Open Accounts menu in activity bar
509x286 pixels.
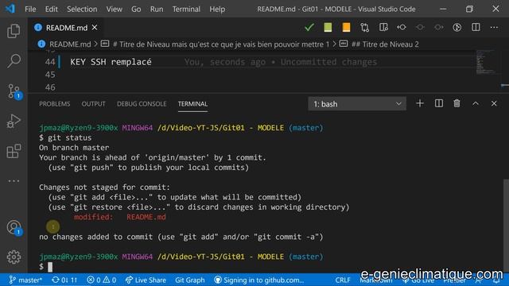coord(14,227)
